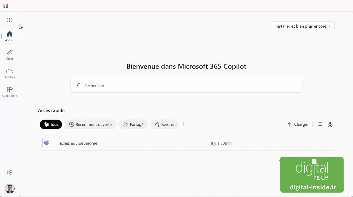Image resolution: width=353 pixels, height=197 pixels.
Task: Switch to list view layout
Action: point(320,124)
